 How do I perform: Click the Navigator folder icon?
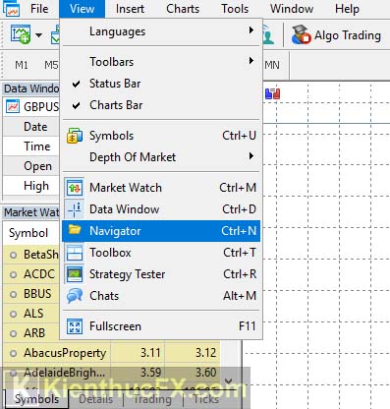[x=75, y=230]
